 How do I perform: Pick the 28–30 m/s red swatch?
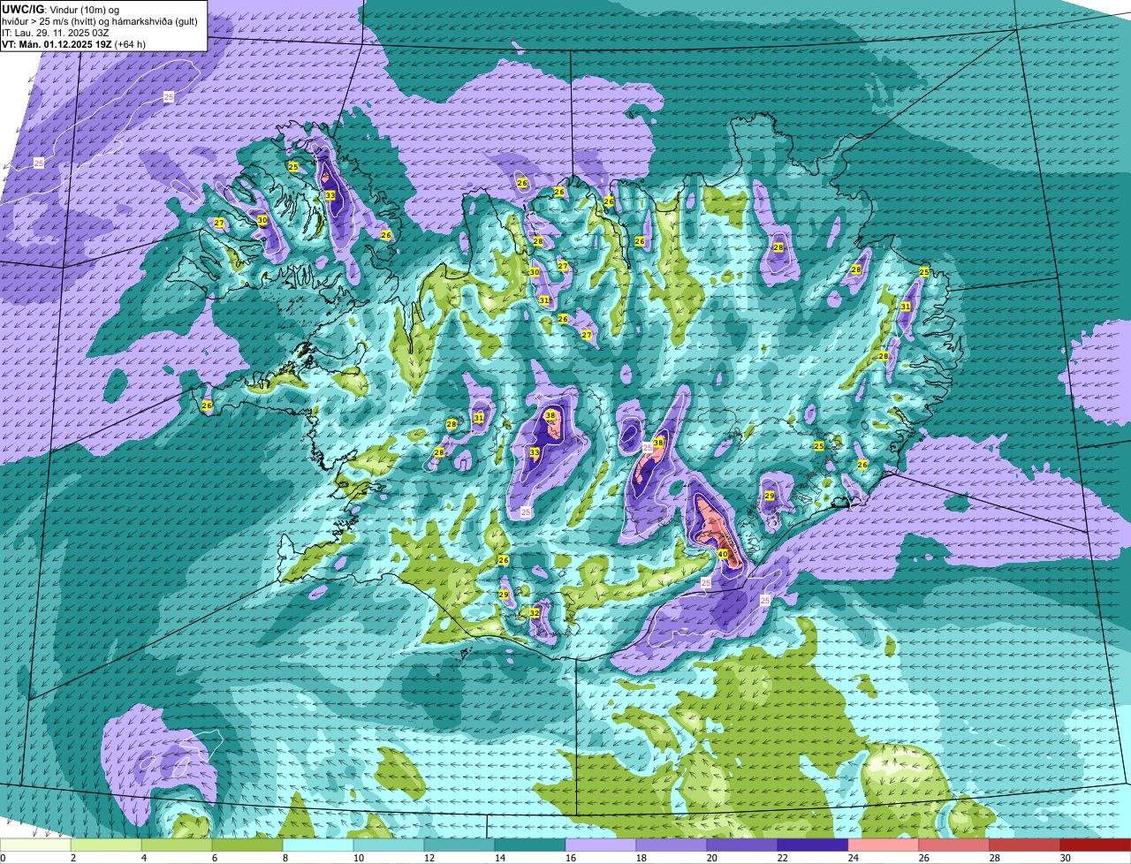tap(1025, 845)
